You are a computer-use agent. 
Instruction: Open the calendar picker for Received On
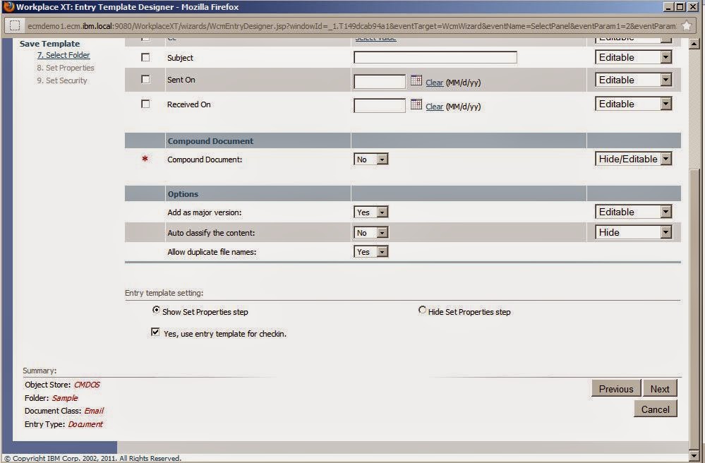[415, 104]
